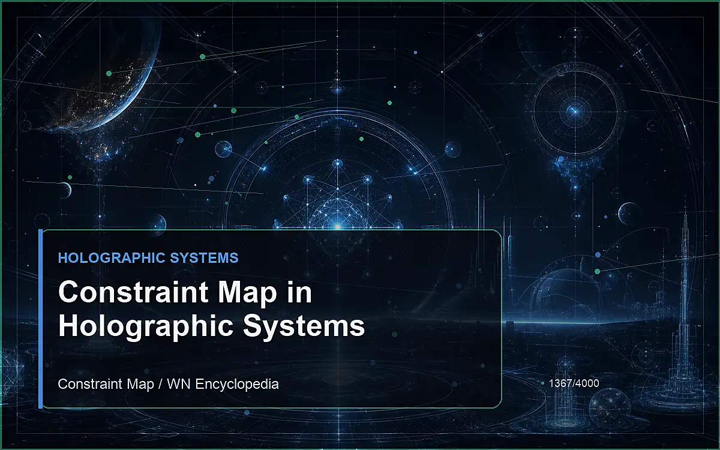Click the HOLOGRAPHIC SYSTEMS category label
Image resolution: width=720 pixels, height=450 pixels.
pyautogui.click(x=148, y=258)
